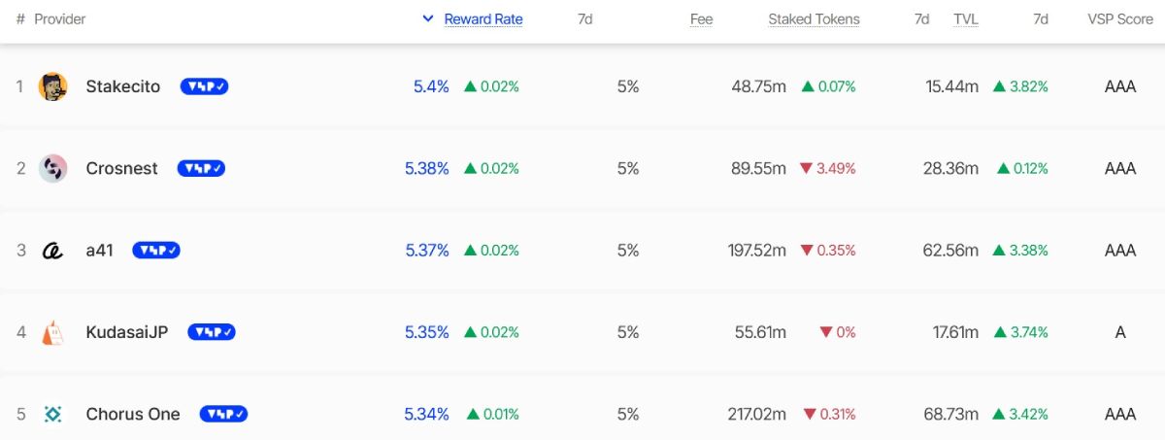Sort by Staked Tokens column header

click(x=814, y=18)
